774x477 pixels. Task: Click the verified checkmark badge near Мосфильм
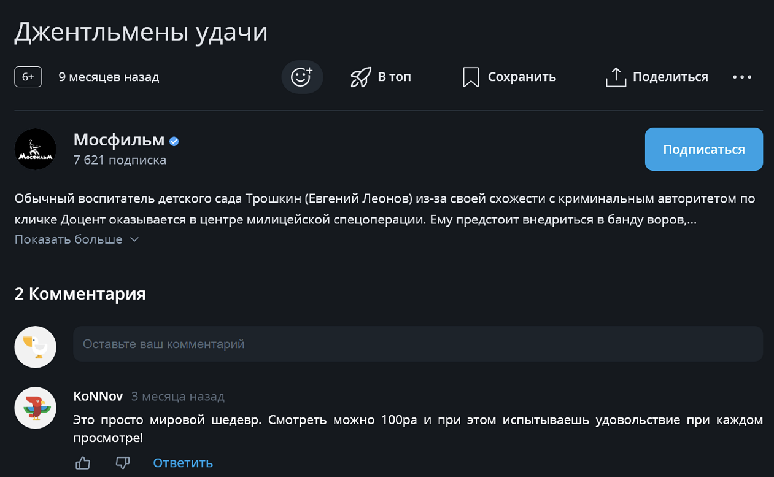click(x=174, y=141)
